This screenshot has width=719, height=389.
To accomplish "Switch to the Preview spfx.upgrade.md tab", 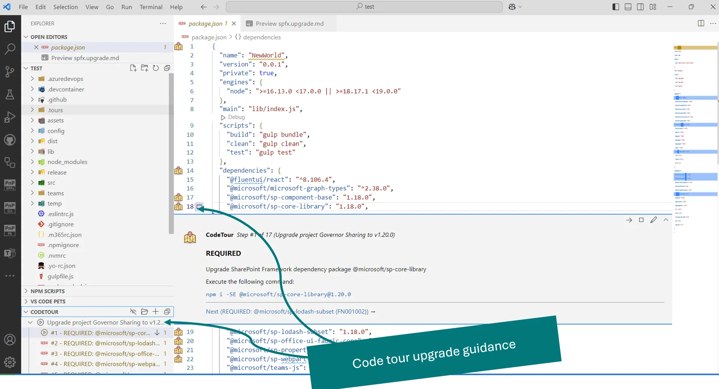I will click(x=289, y=23).
